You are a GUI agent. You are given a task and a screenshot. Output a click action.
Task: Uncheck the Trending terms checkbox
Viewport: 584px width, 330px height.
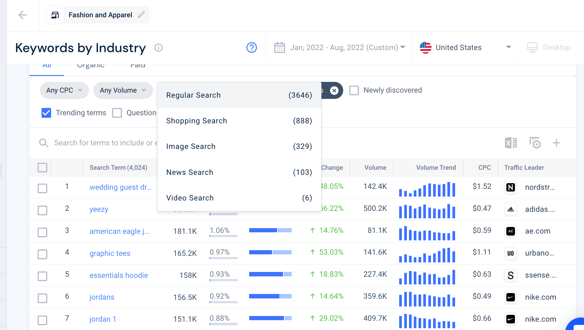[x=46, y=113]
